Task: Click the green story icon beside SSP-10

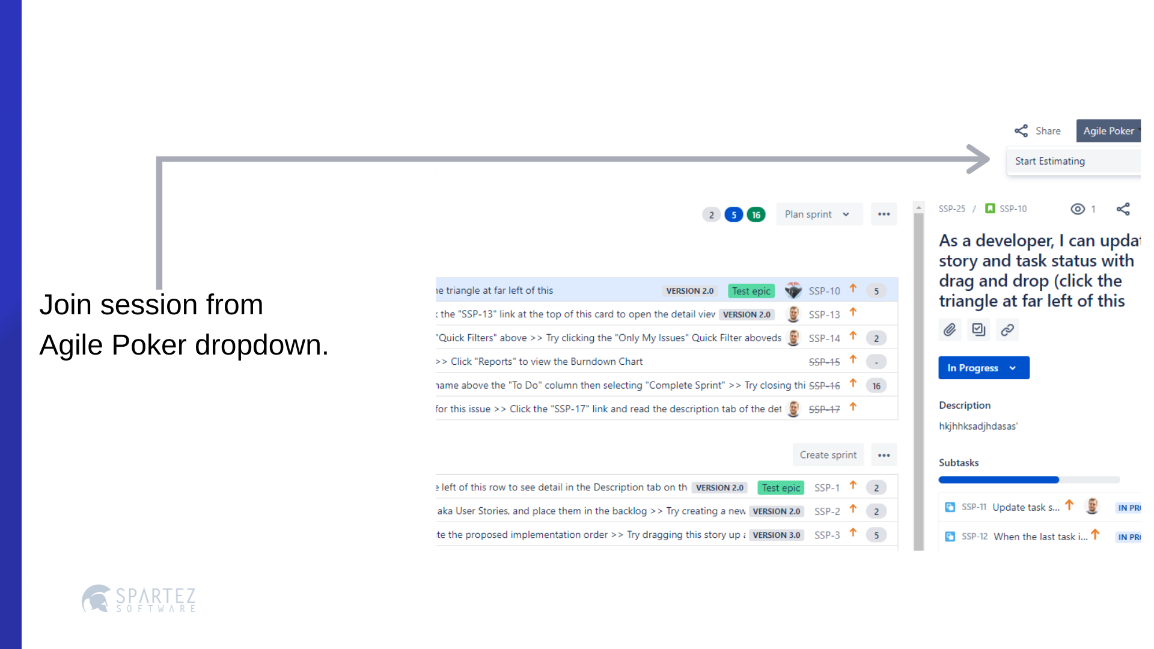Action: 990,209
